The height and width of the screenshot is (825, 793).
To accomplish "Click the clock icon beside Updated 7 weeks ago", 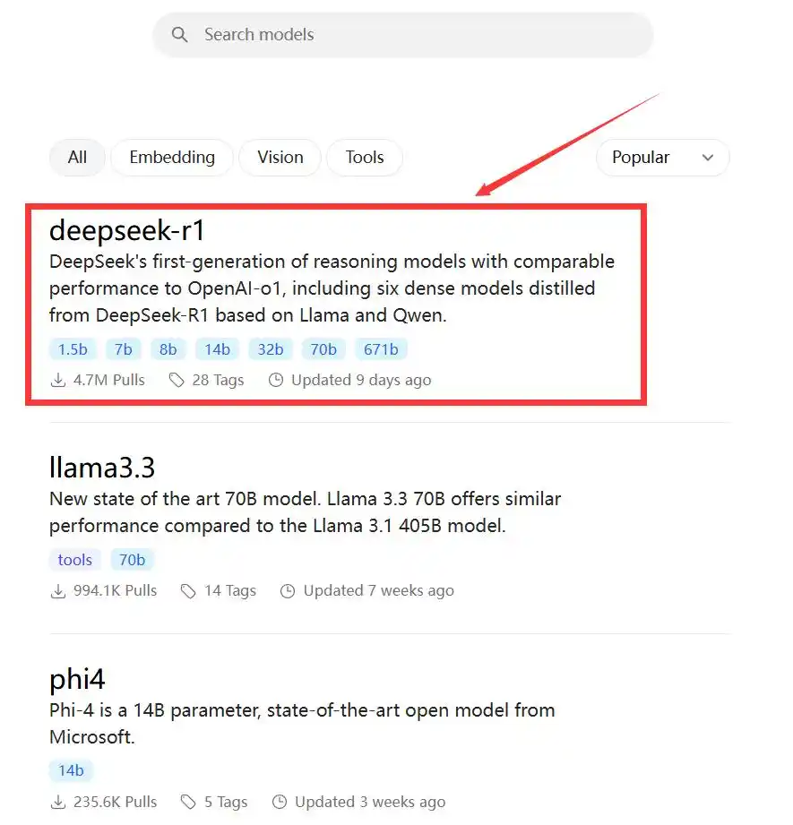I will (288, 591).
